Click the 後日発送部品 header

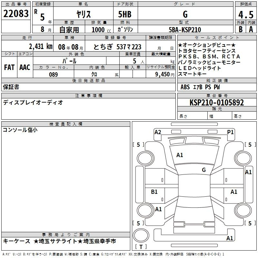point(88,80)
